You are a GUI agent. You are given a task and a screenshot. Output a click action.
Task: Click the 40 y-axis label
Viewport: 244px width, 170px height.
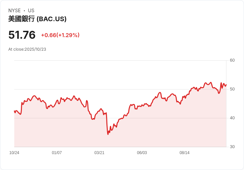tap(232, 118)
